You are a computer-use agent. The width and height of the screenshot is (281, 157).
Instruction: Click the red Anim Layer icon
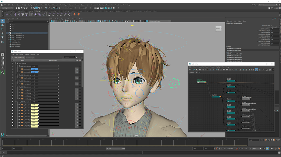coord(237,149)
